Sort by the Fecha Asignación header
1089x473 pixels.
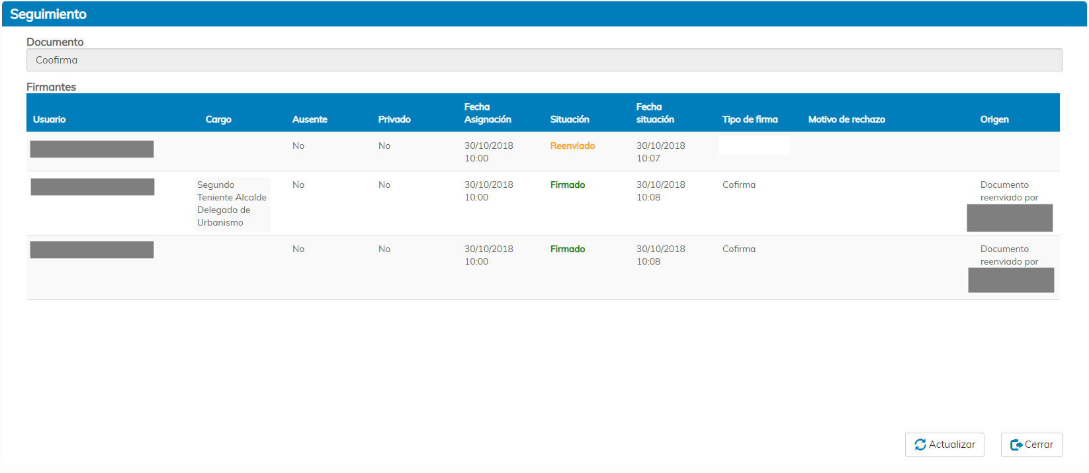point(488,113)
